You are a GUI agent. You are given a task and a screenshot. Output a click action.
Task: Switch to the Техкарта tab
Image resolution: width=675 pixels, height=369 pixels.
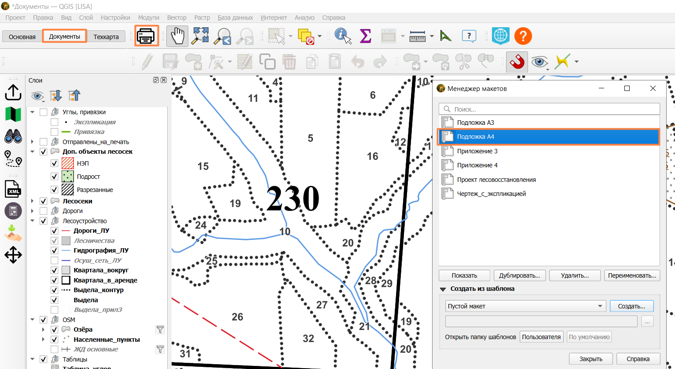click(x=106, y=36)
